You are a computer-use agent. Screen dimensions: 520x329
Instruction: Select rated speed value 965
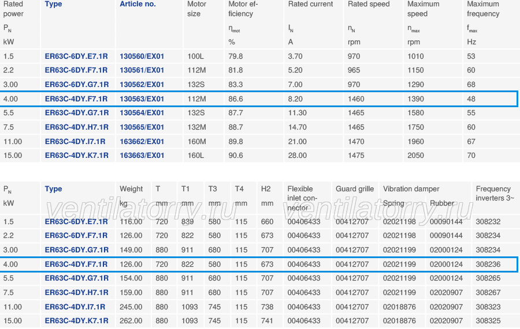(x=354, y=70)
